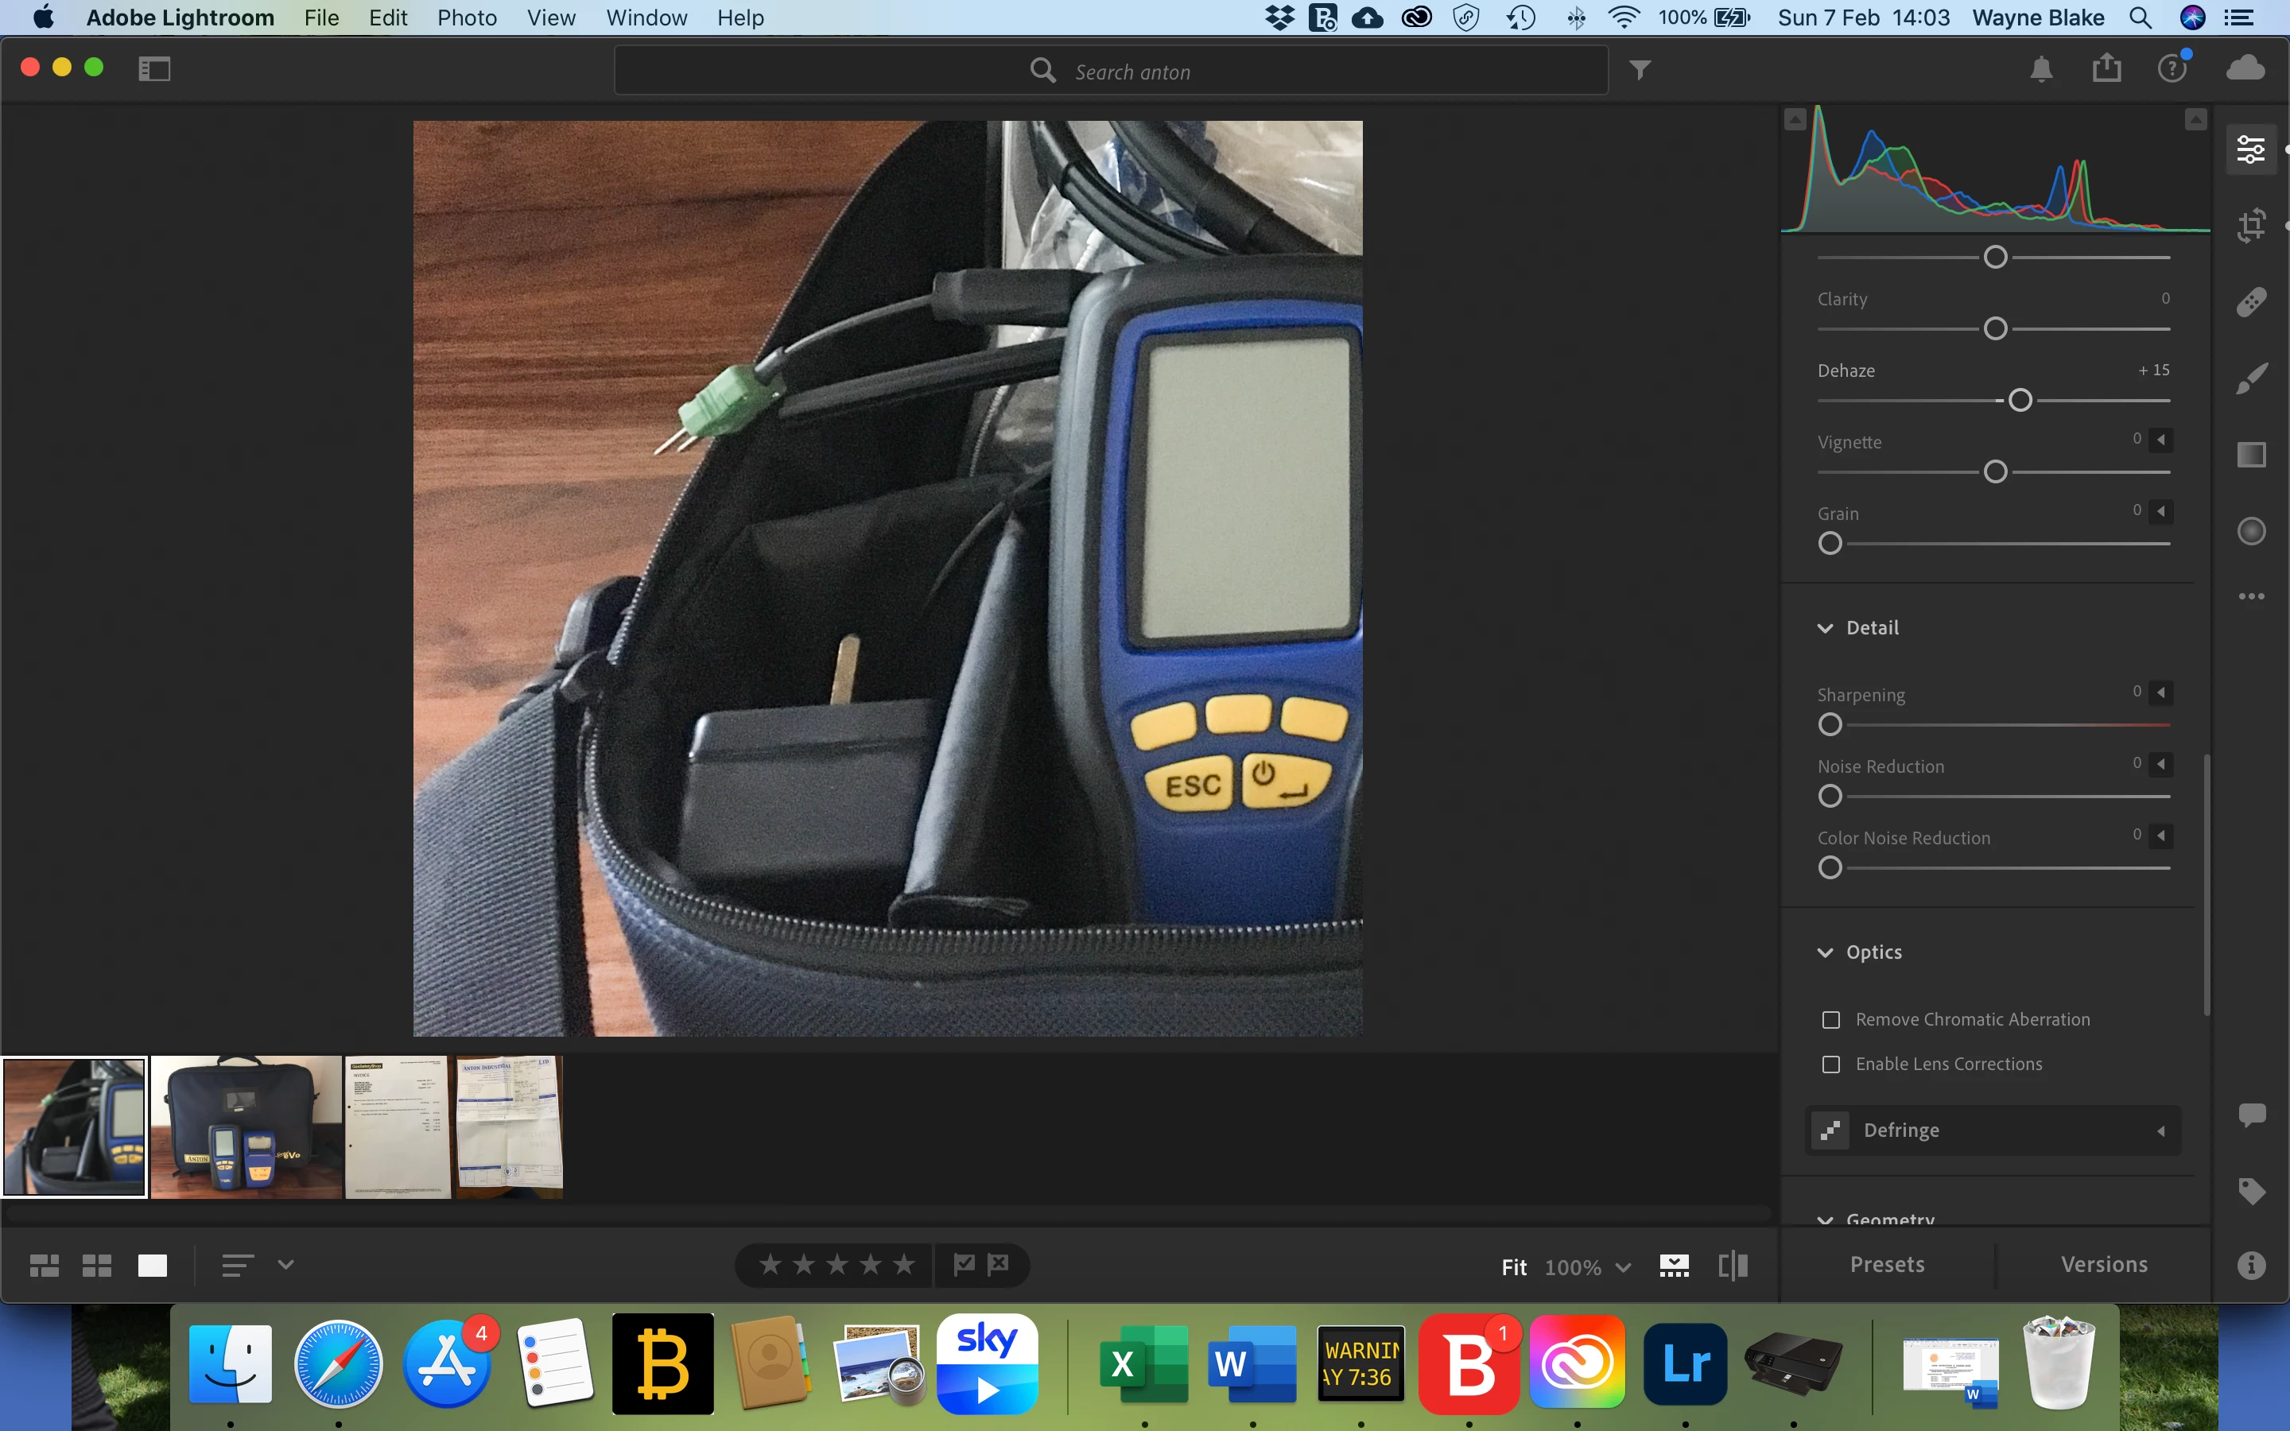
Task: Open the filter funnel icon
Action: click(x=1640, y=70)
